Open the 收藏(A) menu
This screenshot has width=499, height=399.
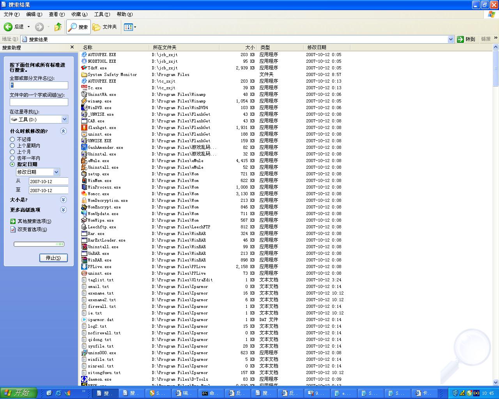pyautogui.click(x=80, y=14)
